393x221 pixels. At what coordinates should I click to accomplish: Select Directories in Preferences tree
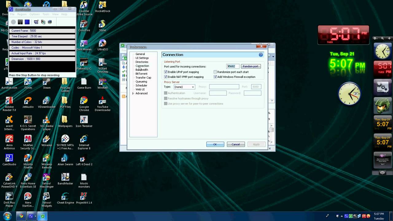pyautogui.click(x=142, y=62)
